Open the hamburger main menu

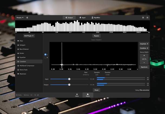(x=143, y=18)
